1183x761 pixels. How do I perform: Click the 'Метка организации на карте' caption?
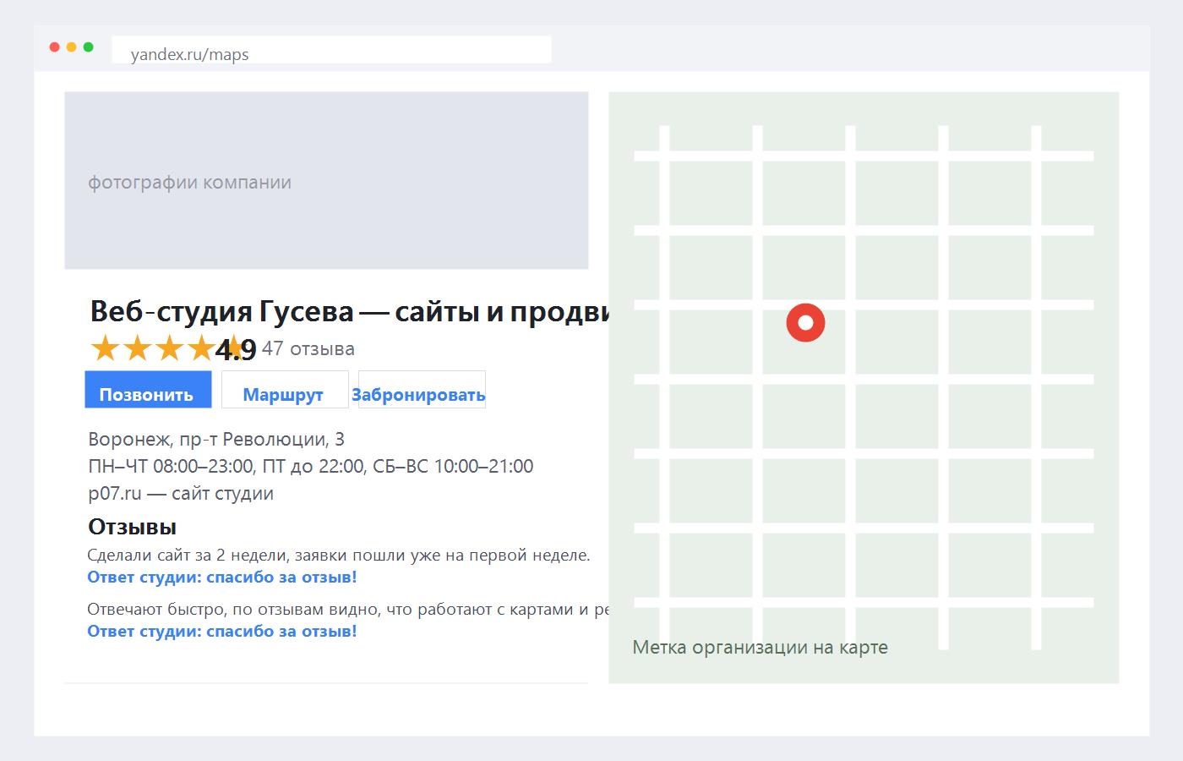[x=760, y=648]
